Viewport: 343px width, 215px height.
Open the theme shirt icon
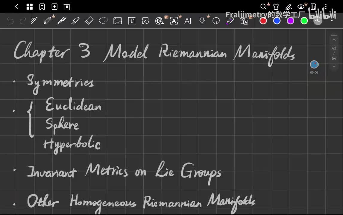pyautogui.click(x=276, y=7)
